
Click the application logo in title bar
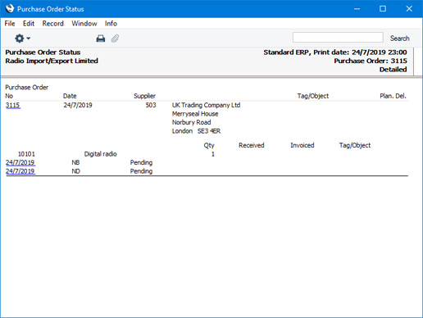point(9,8)
